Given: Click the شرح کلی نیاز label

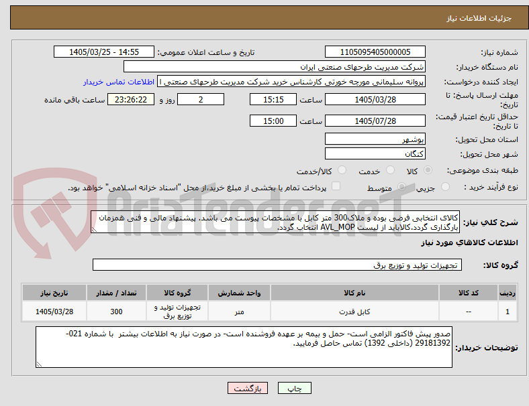Looking at the screenshot, I should pyautogui.click(x=491, y=222).
